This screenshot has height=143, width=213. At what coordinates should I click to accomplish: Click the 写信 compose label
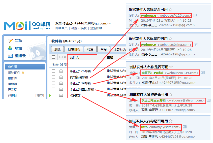pyautogui.click(x=18, y=41)
